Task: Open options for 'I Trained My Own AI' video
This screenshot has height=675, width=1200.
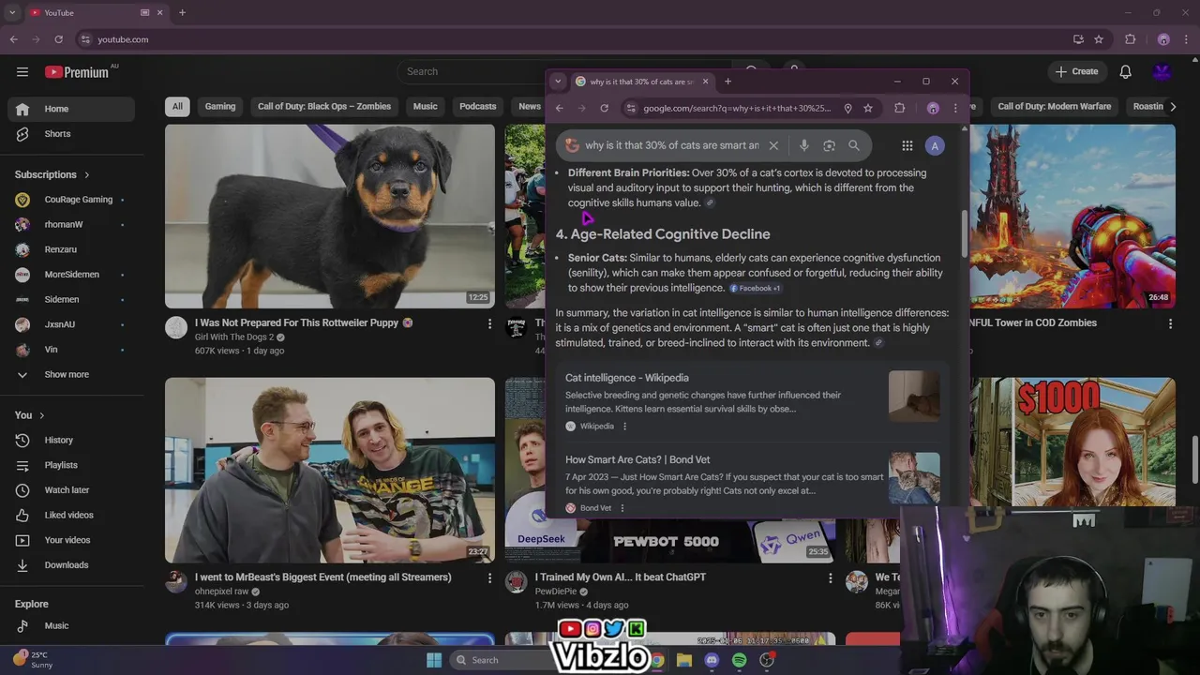Action: point(830,578)
